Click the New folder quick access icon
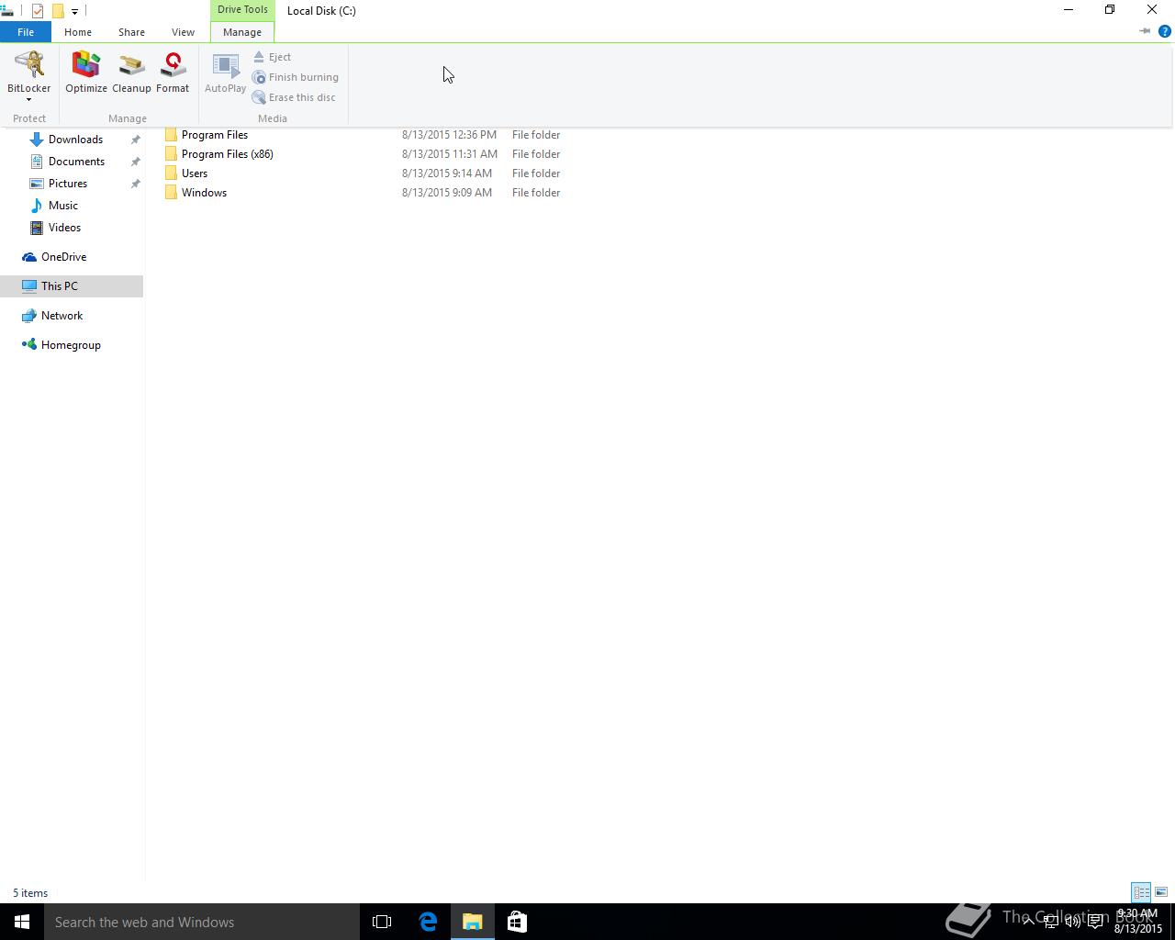This screenshot has width=1175, height=940. pyautogui.click(x=57, y=11)
